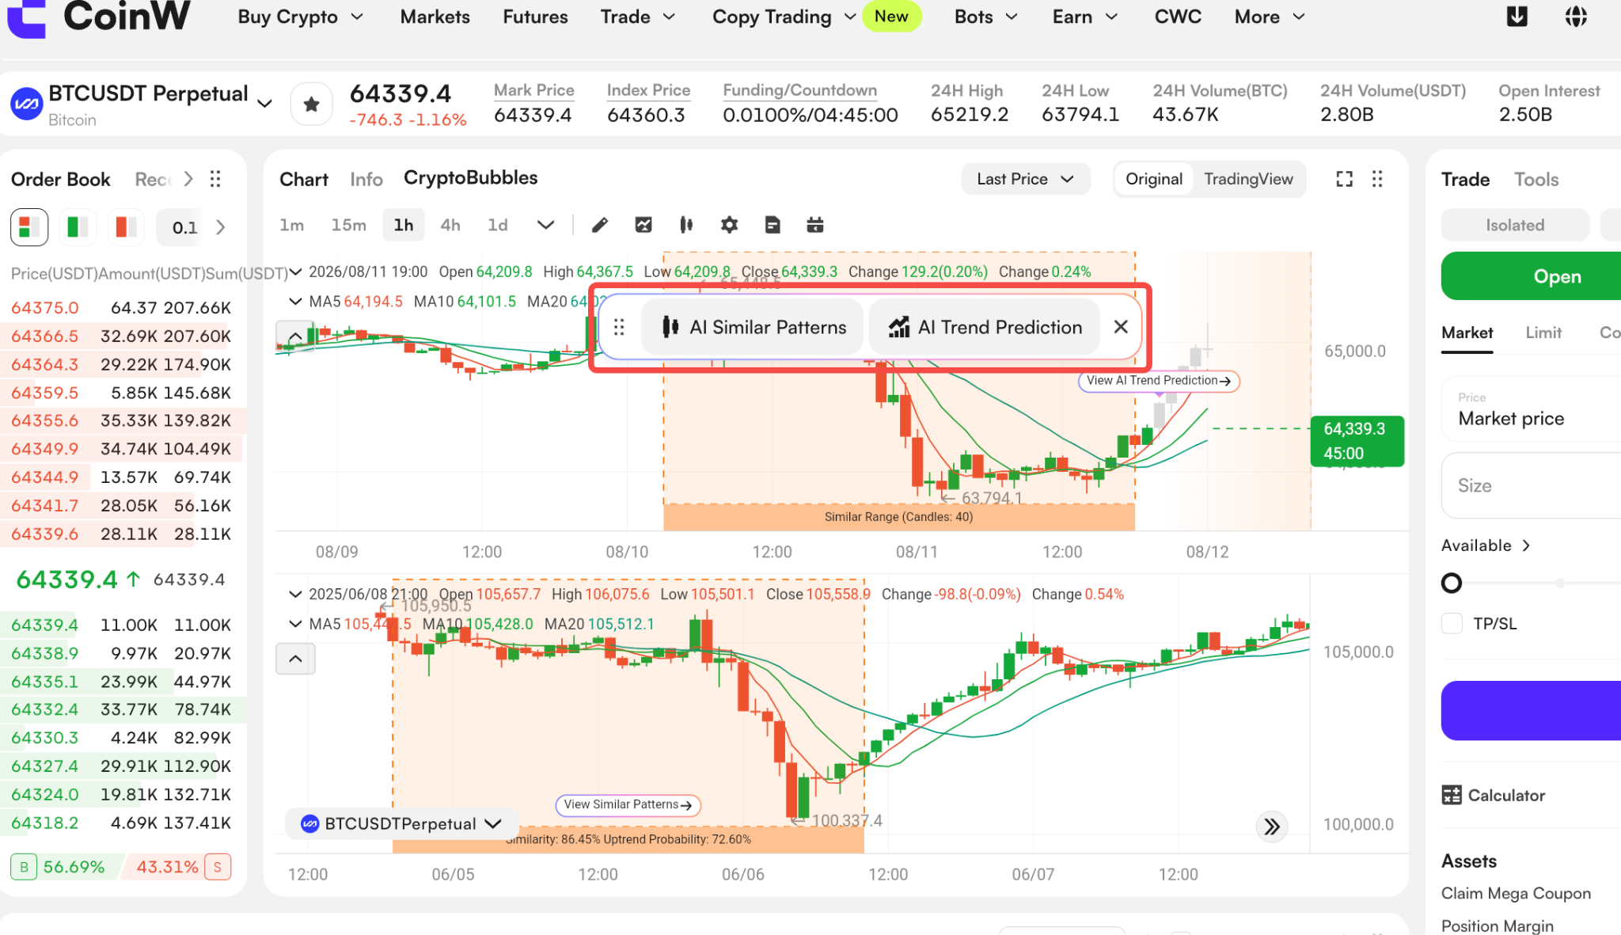Switch to the Limit order tab
Screen dimensions: 1621x935
(1543, 333)
